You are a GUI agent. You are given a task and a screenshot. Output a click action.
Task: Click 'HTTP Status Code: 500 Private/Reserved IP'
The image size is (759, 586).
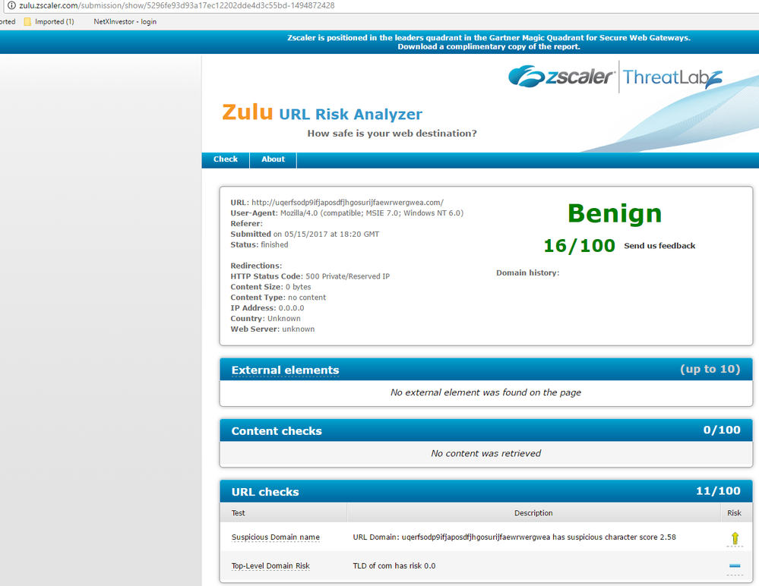point(310,276)
